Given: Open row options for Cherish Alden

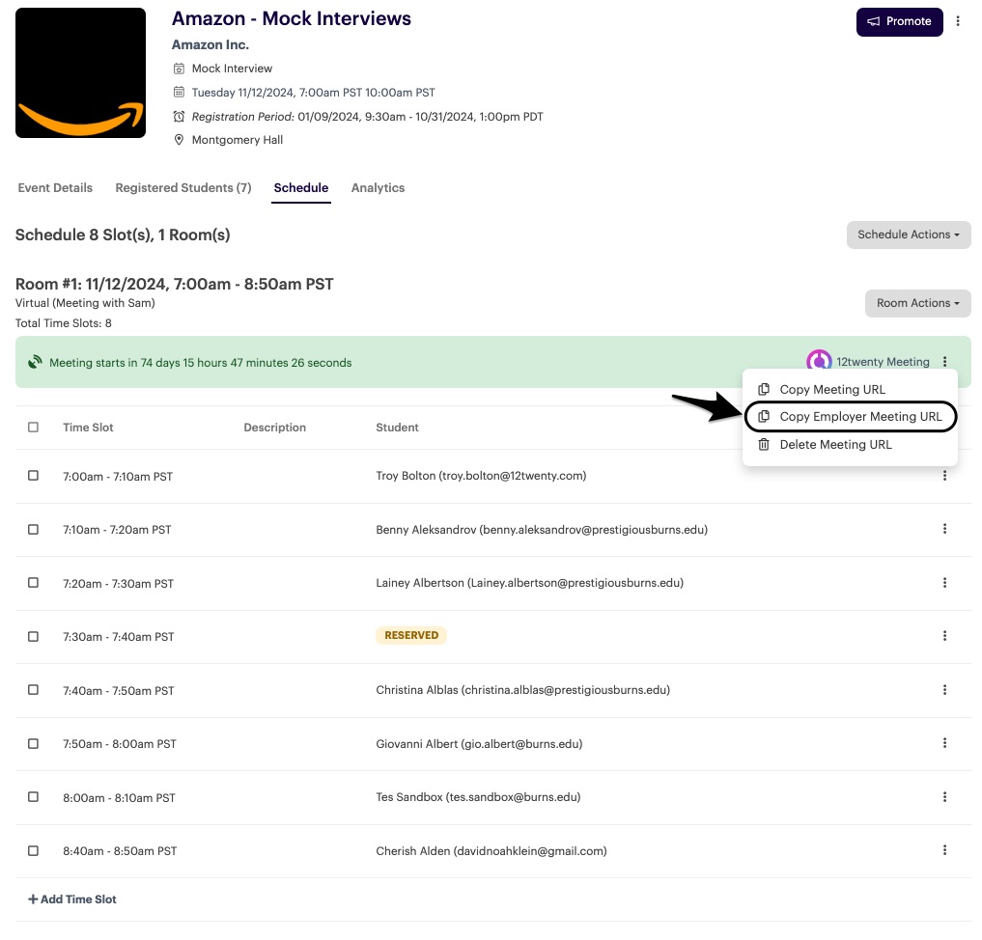Looking at the screenshot, I should click(944, 850).
